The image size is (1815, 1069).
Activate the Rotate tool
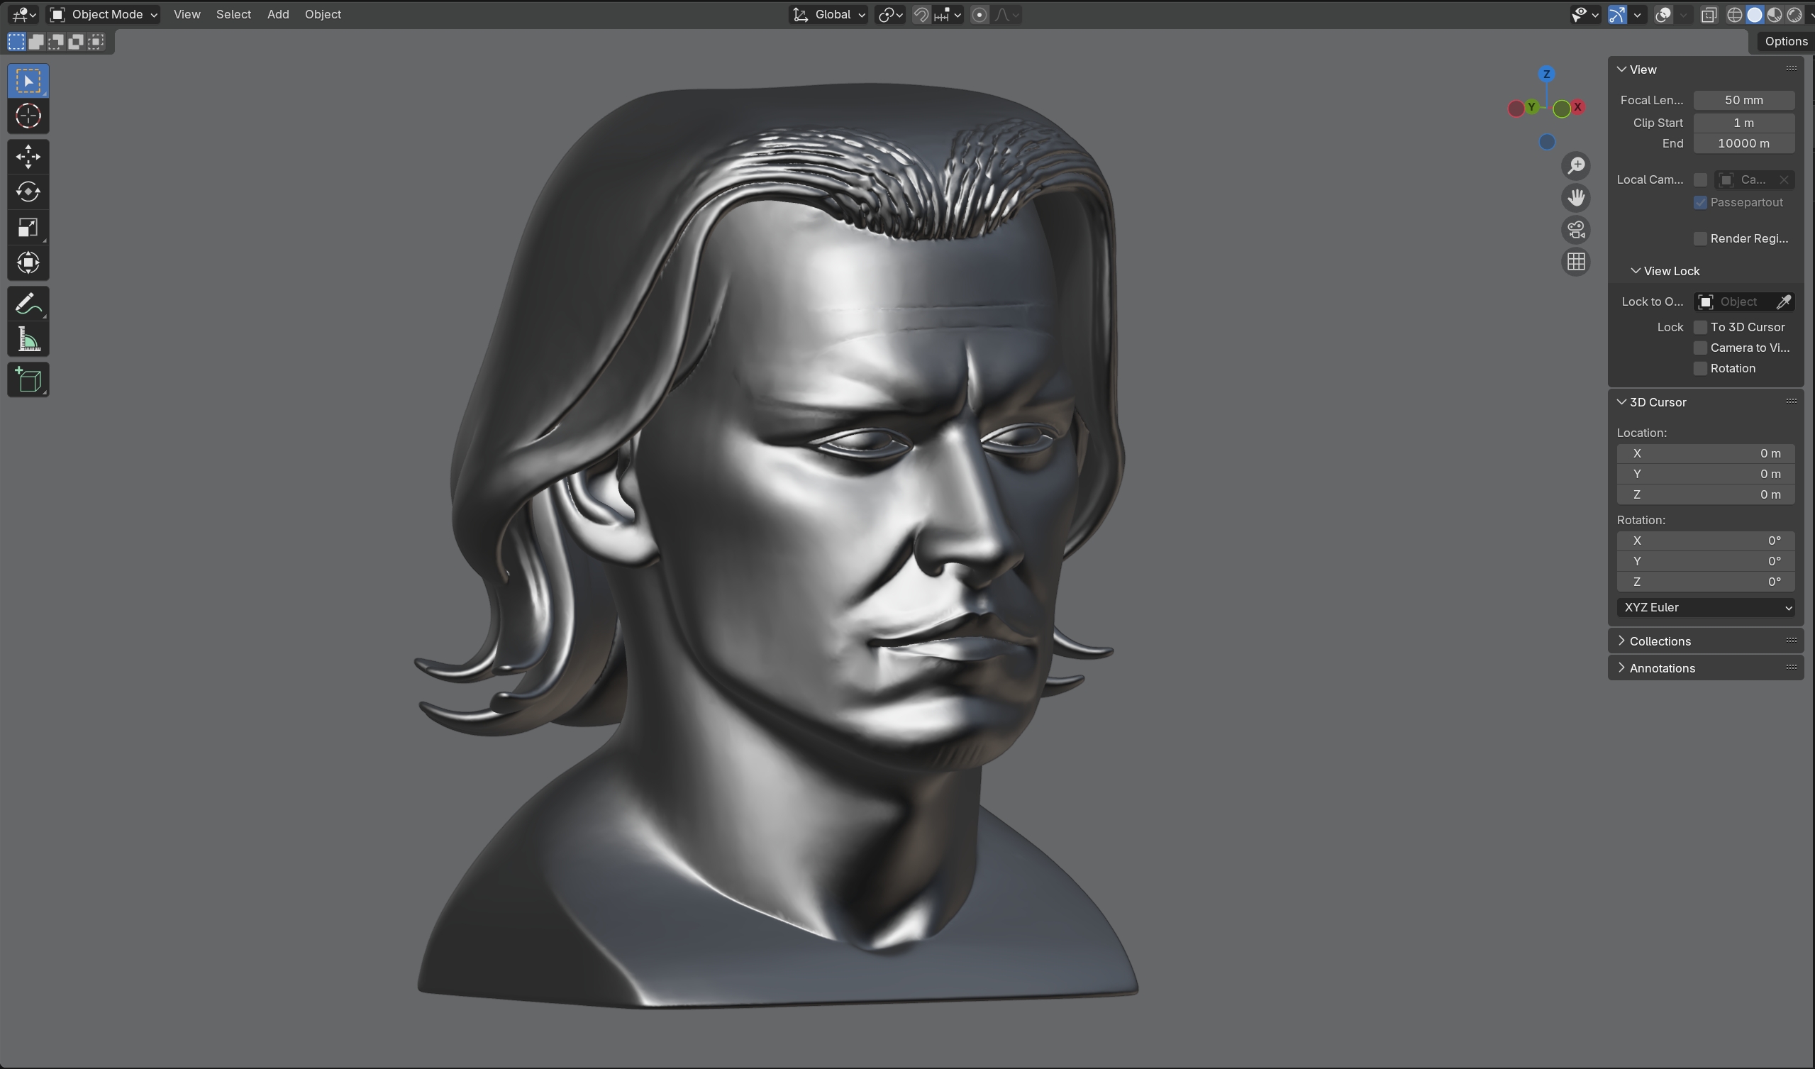(28, 192)
